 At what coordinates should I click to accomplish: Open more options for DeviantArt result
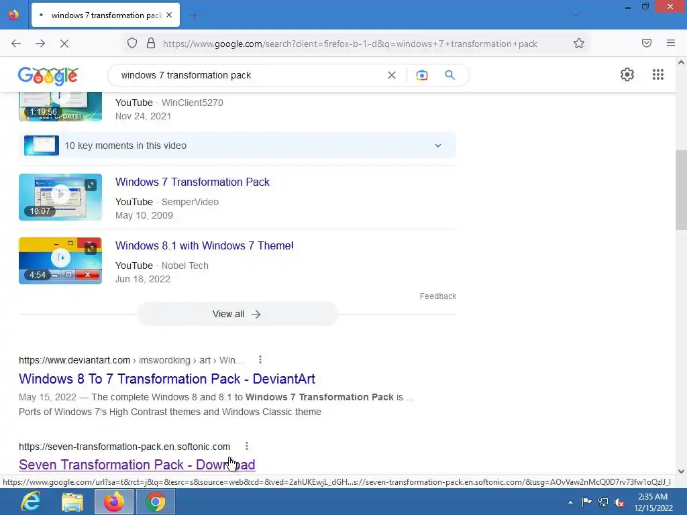[260, 359]
